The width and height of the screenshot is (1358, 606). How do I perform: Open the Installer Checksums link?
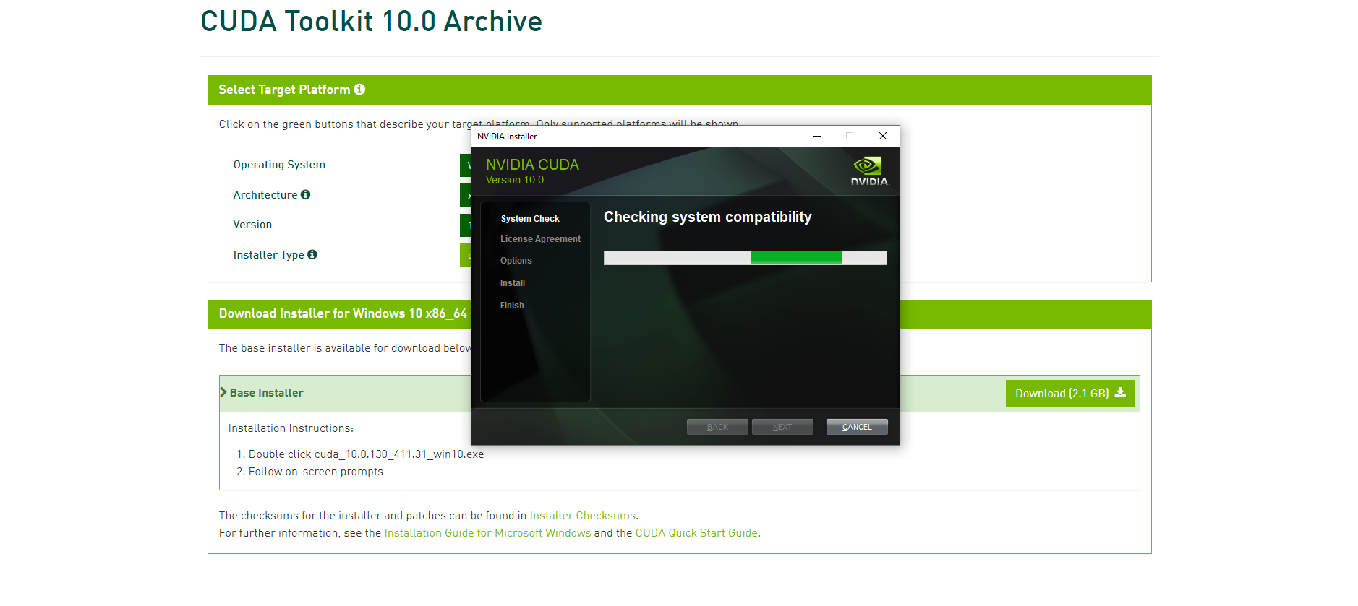point(583,516)
